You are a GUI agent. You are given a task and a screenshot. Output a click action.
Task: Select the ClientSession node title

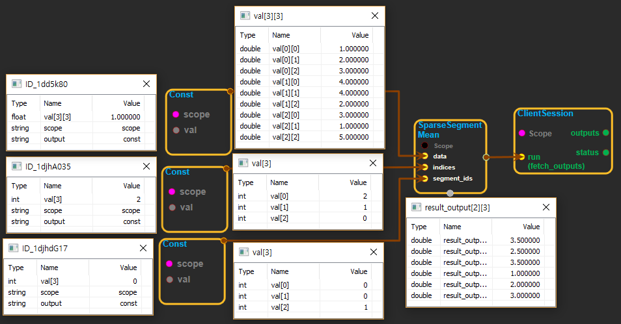pos(545,114)
